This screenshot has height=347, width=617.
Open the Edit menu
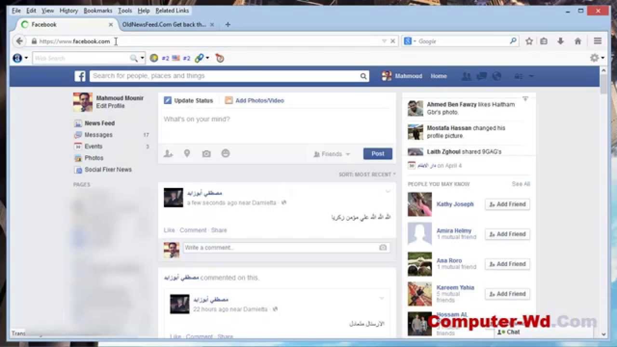31,11
